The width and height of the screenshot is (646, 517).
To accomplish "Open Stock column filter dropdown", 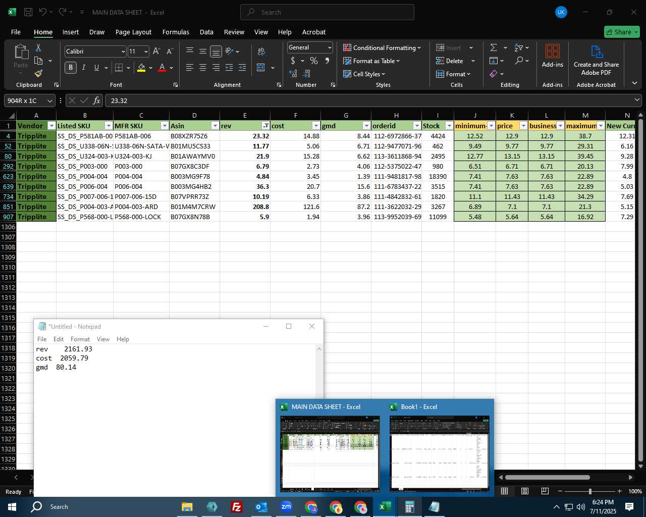I will 449,126.
